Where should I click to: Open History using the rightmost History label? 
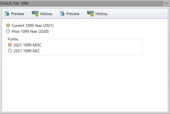(101, 14)
